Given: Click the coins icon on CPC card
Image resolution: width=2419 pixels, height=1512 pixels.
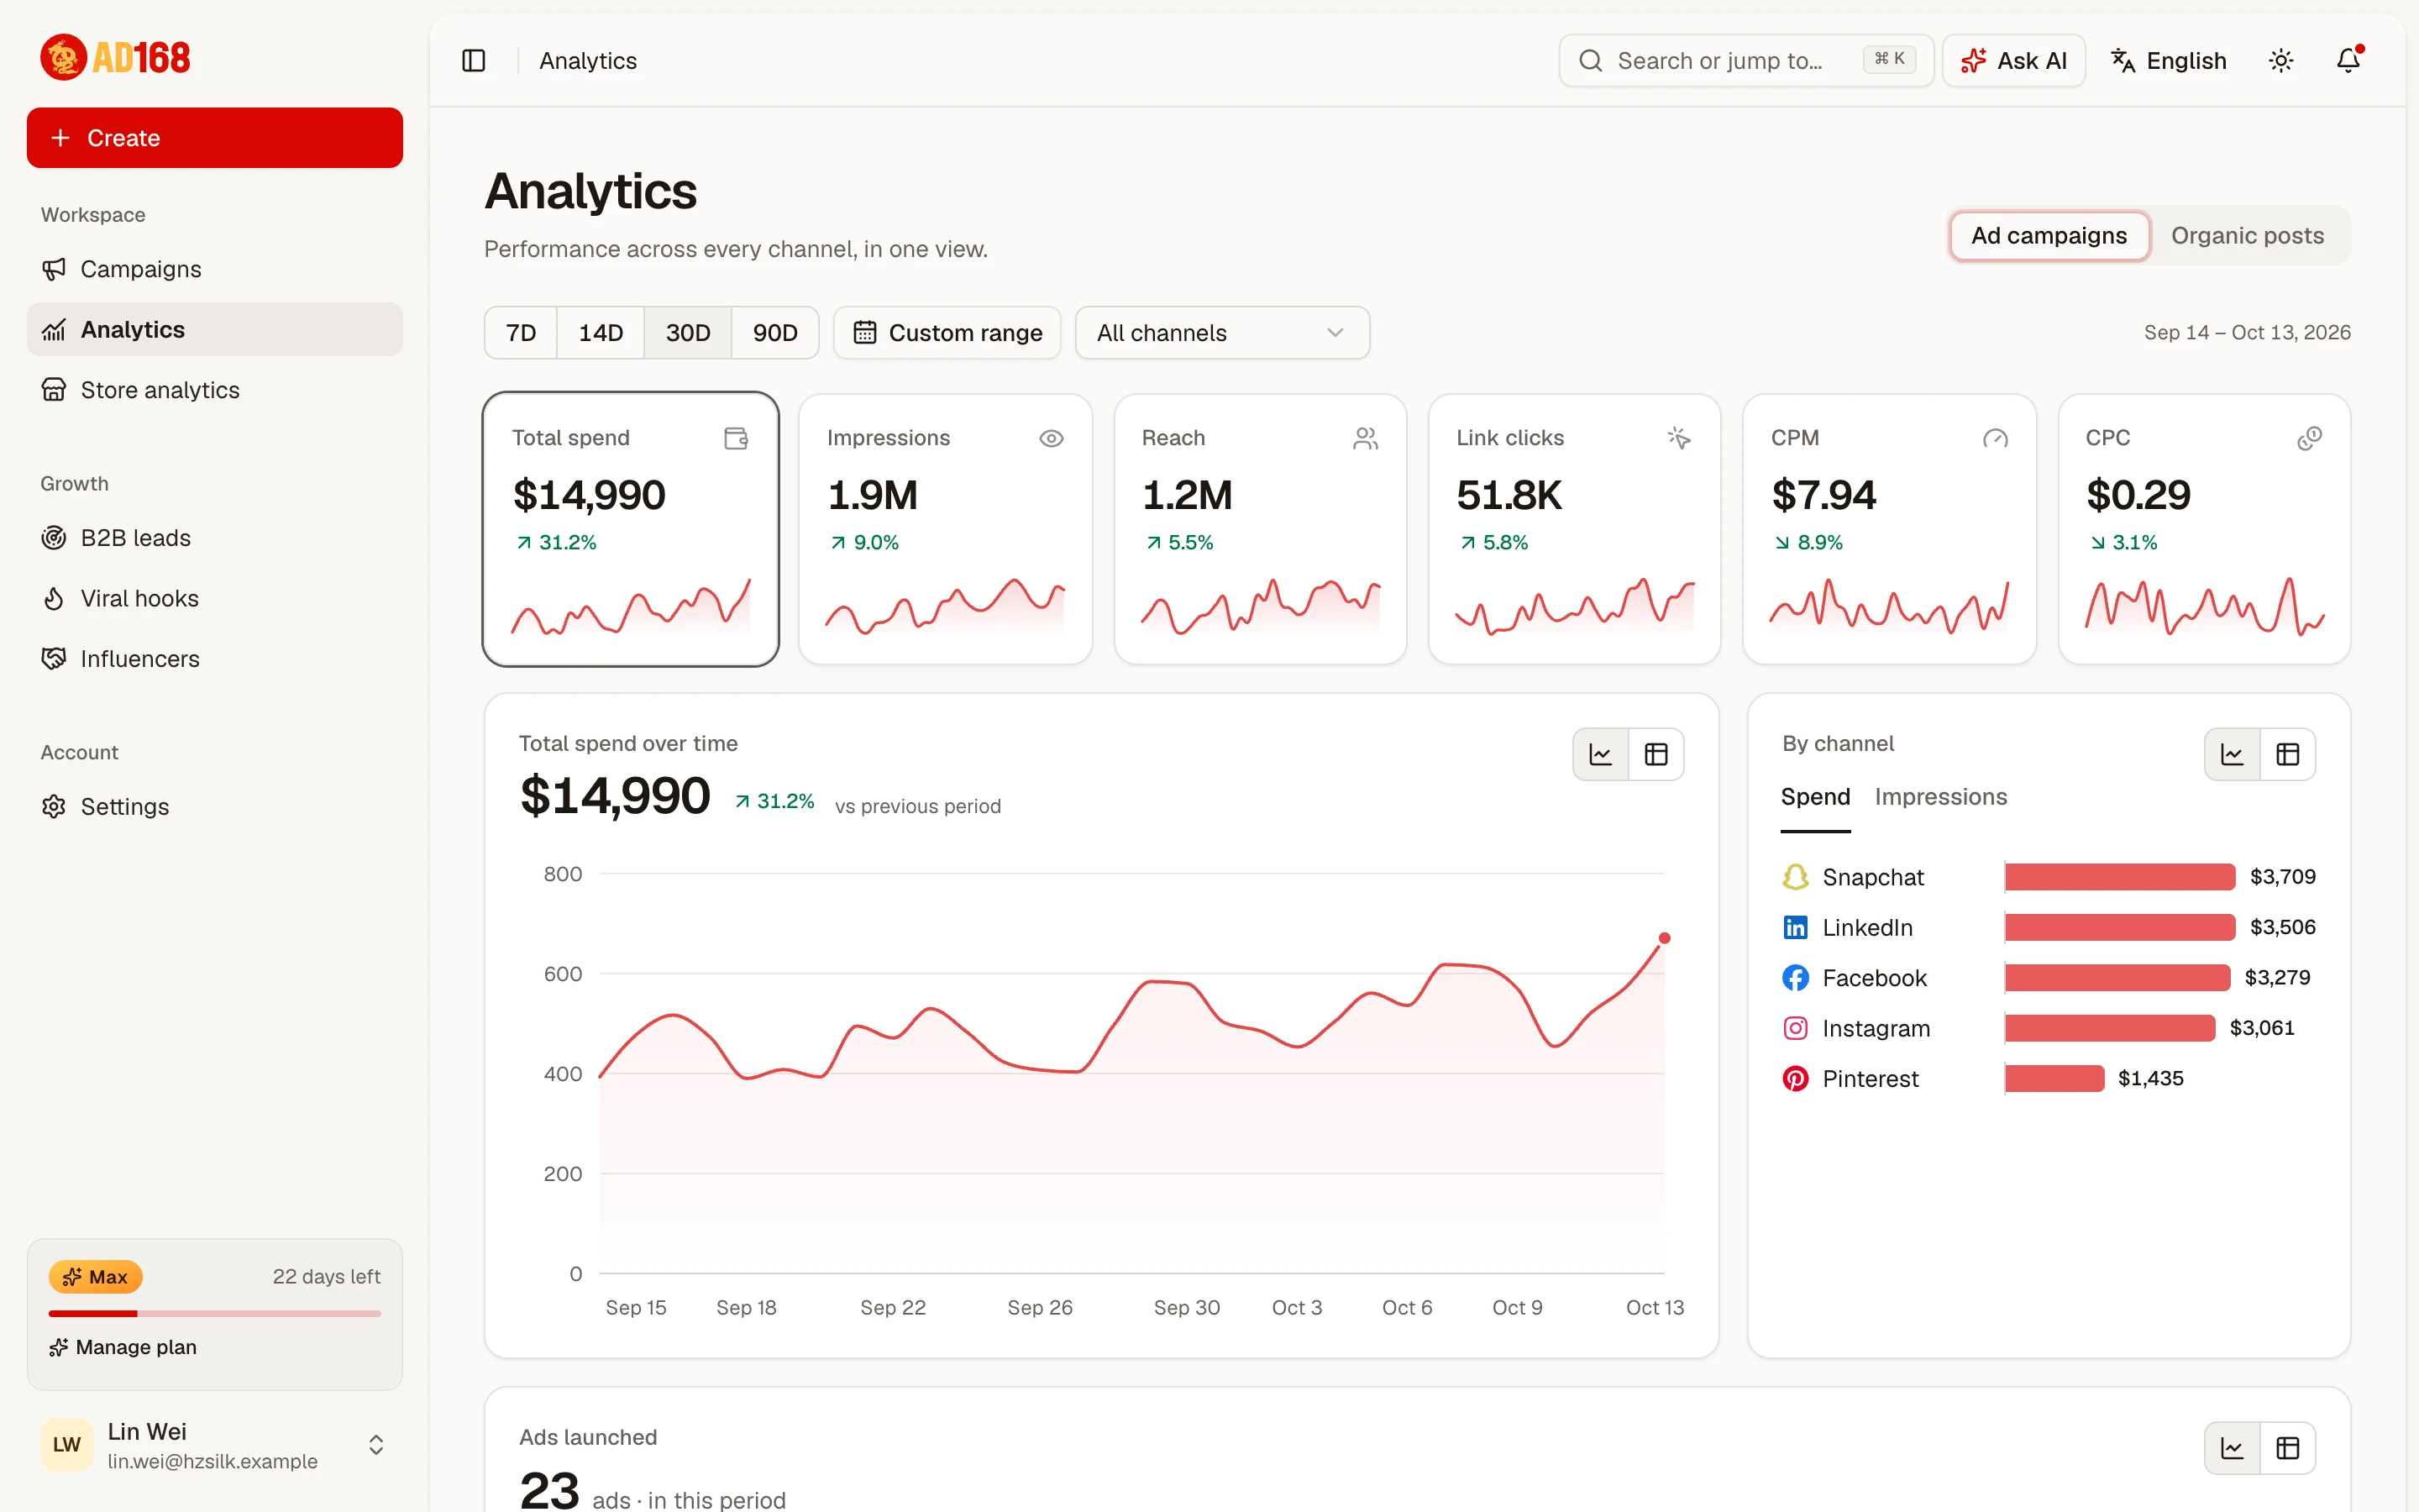Looking at the screenshot, I should [2309, 438].
